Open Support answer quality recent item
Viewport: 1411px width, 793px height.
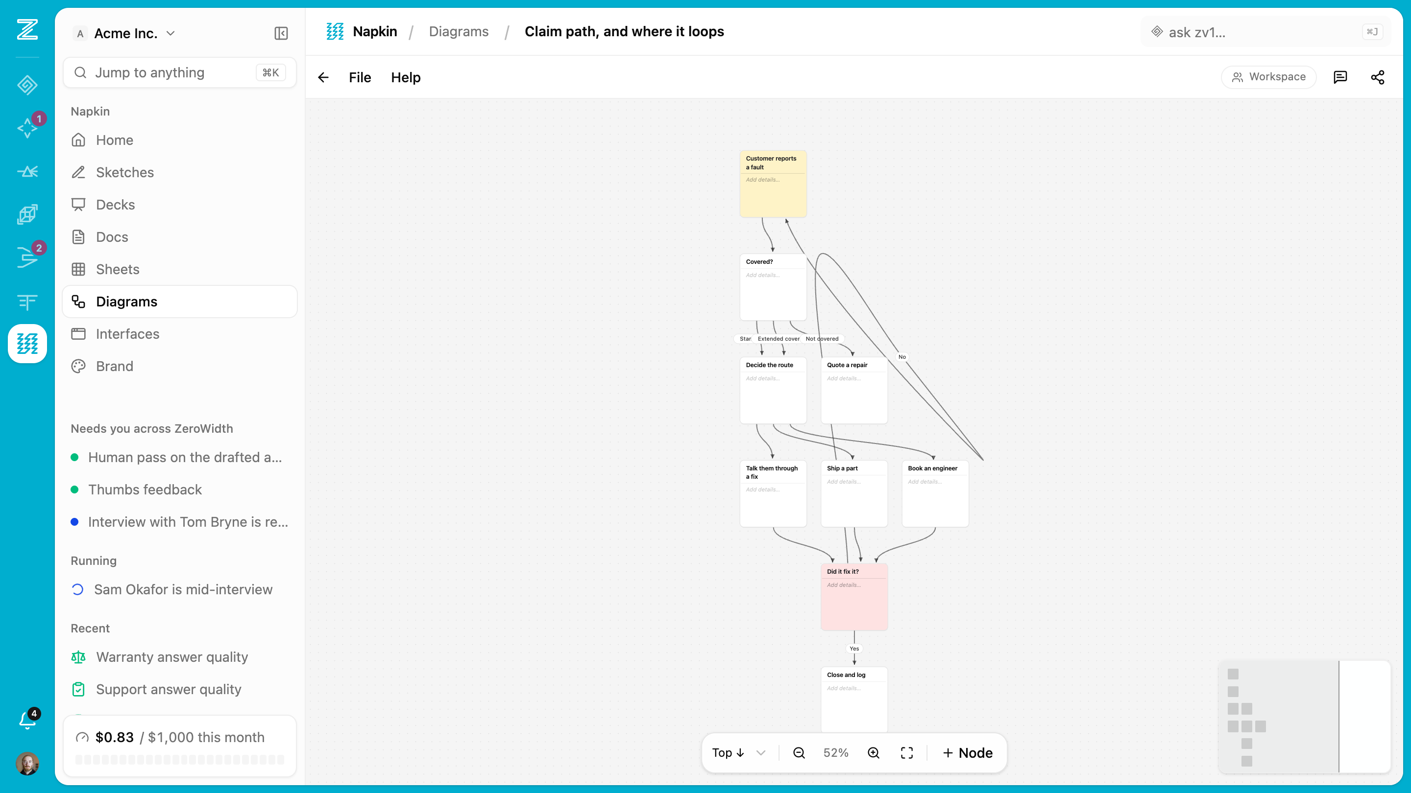coord(180,690)
